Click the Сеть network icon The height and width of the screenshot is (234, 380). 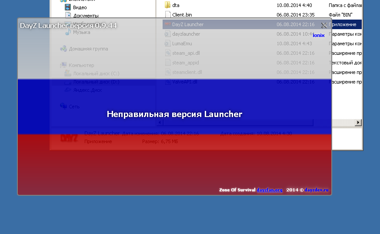click(x=63, y=106)
